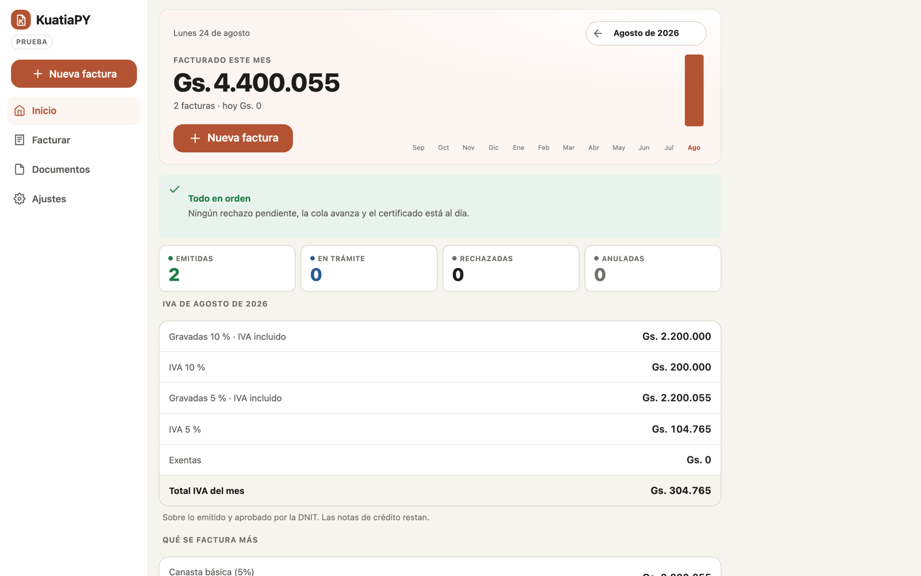
Task: Open the Facturar section
Action: (x=74, y=140)
